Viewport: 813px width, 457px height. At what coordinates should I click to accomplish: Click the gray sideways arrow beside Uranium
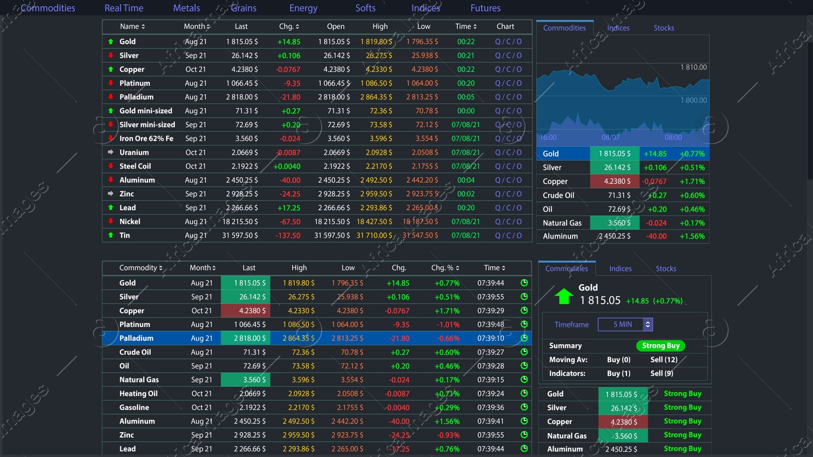pos(111,152)
